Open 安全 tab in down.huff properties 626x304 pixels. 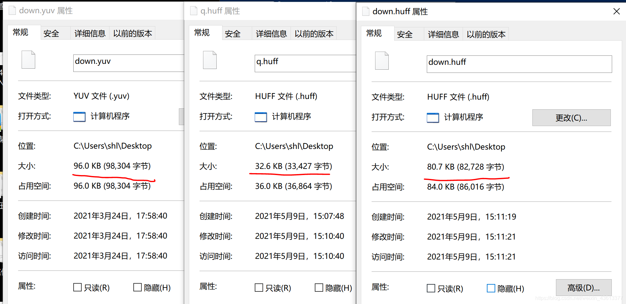tap(409, 34)
